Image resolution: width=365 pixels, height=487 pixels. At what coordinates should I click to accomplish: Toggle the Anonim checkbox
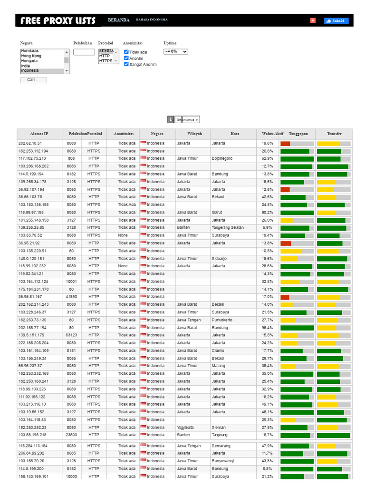click(x=126, y=58)
